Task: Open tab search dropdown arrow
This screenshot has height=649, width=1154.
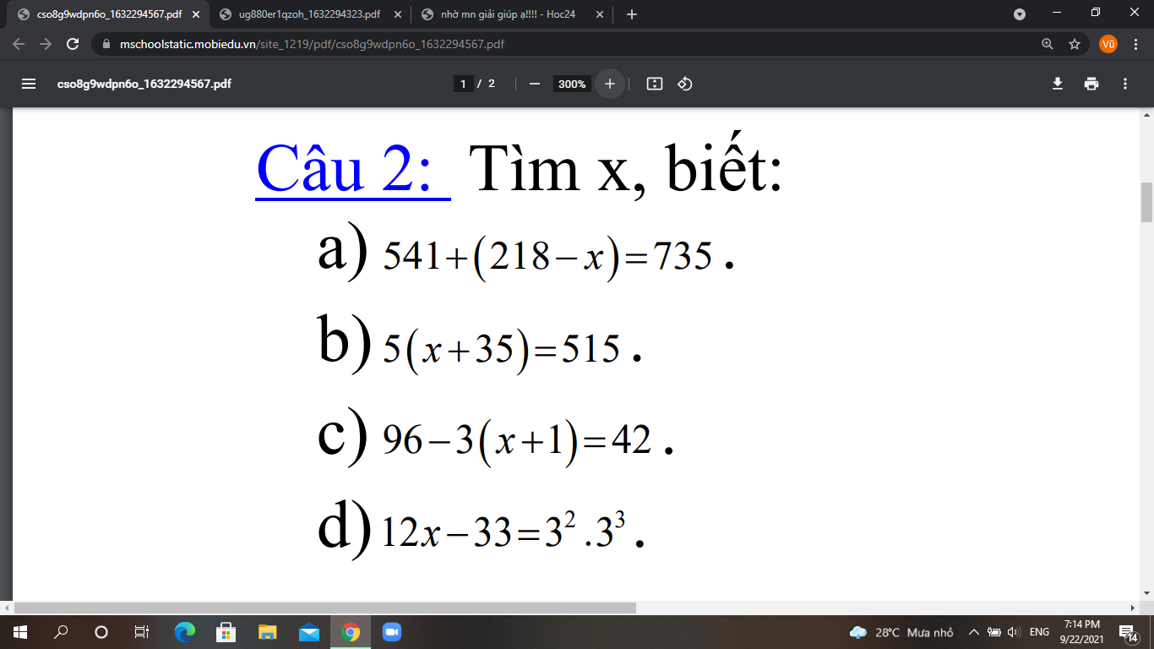Action: (1020, 14)
